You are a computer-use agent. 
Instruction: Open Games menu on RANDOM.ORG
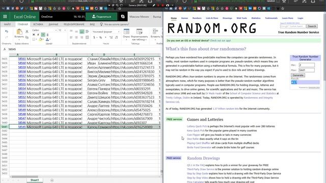pyautogui.click(x=184, y=18)
